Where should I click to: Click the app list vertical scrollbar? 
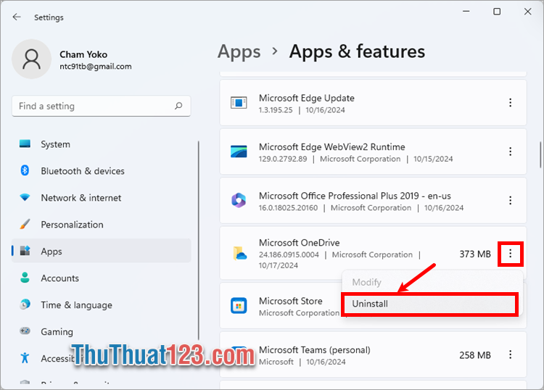(x=540, y=154)
